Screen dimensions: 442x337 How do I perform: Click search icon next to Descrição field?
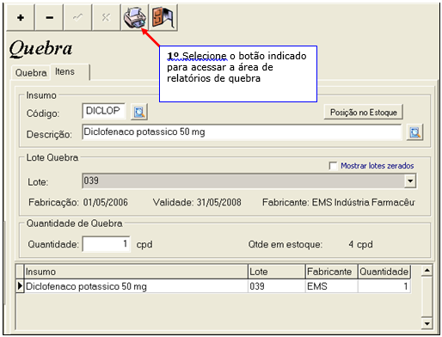click(414, 132)
